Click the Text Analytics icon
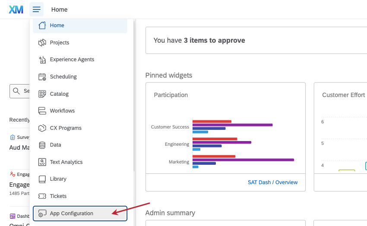Image resolution: width=367 pixels, height=226 pixels. click(42, 162)
